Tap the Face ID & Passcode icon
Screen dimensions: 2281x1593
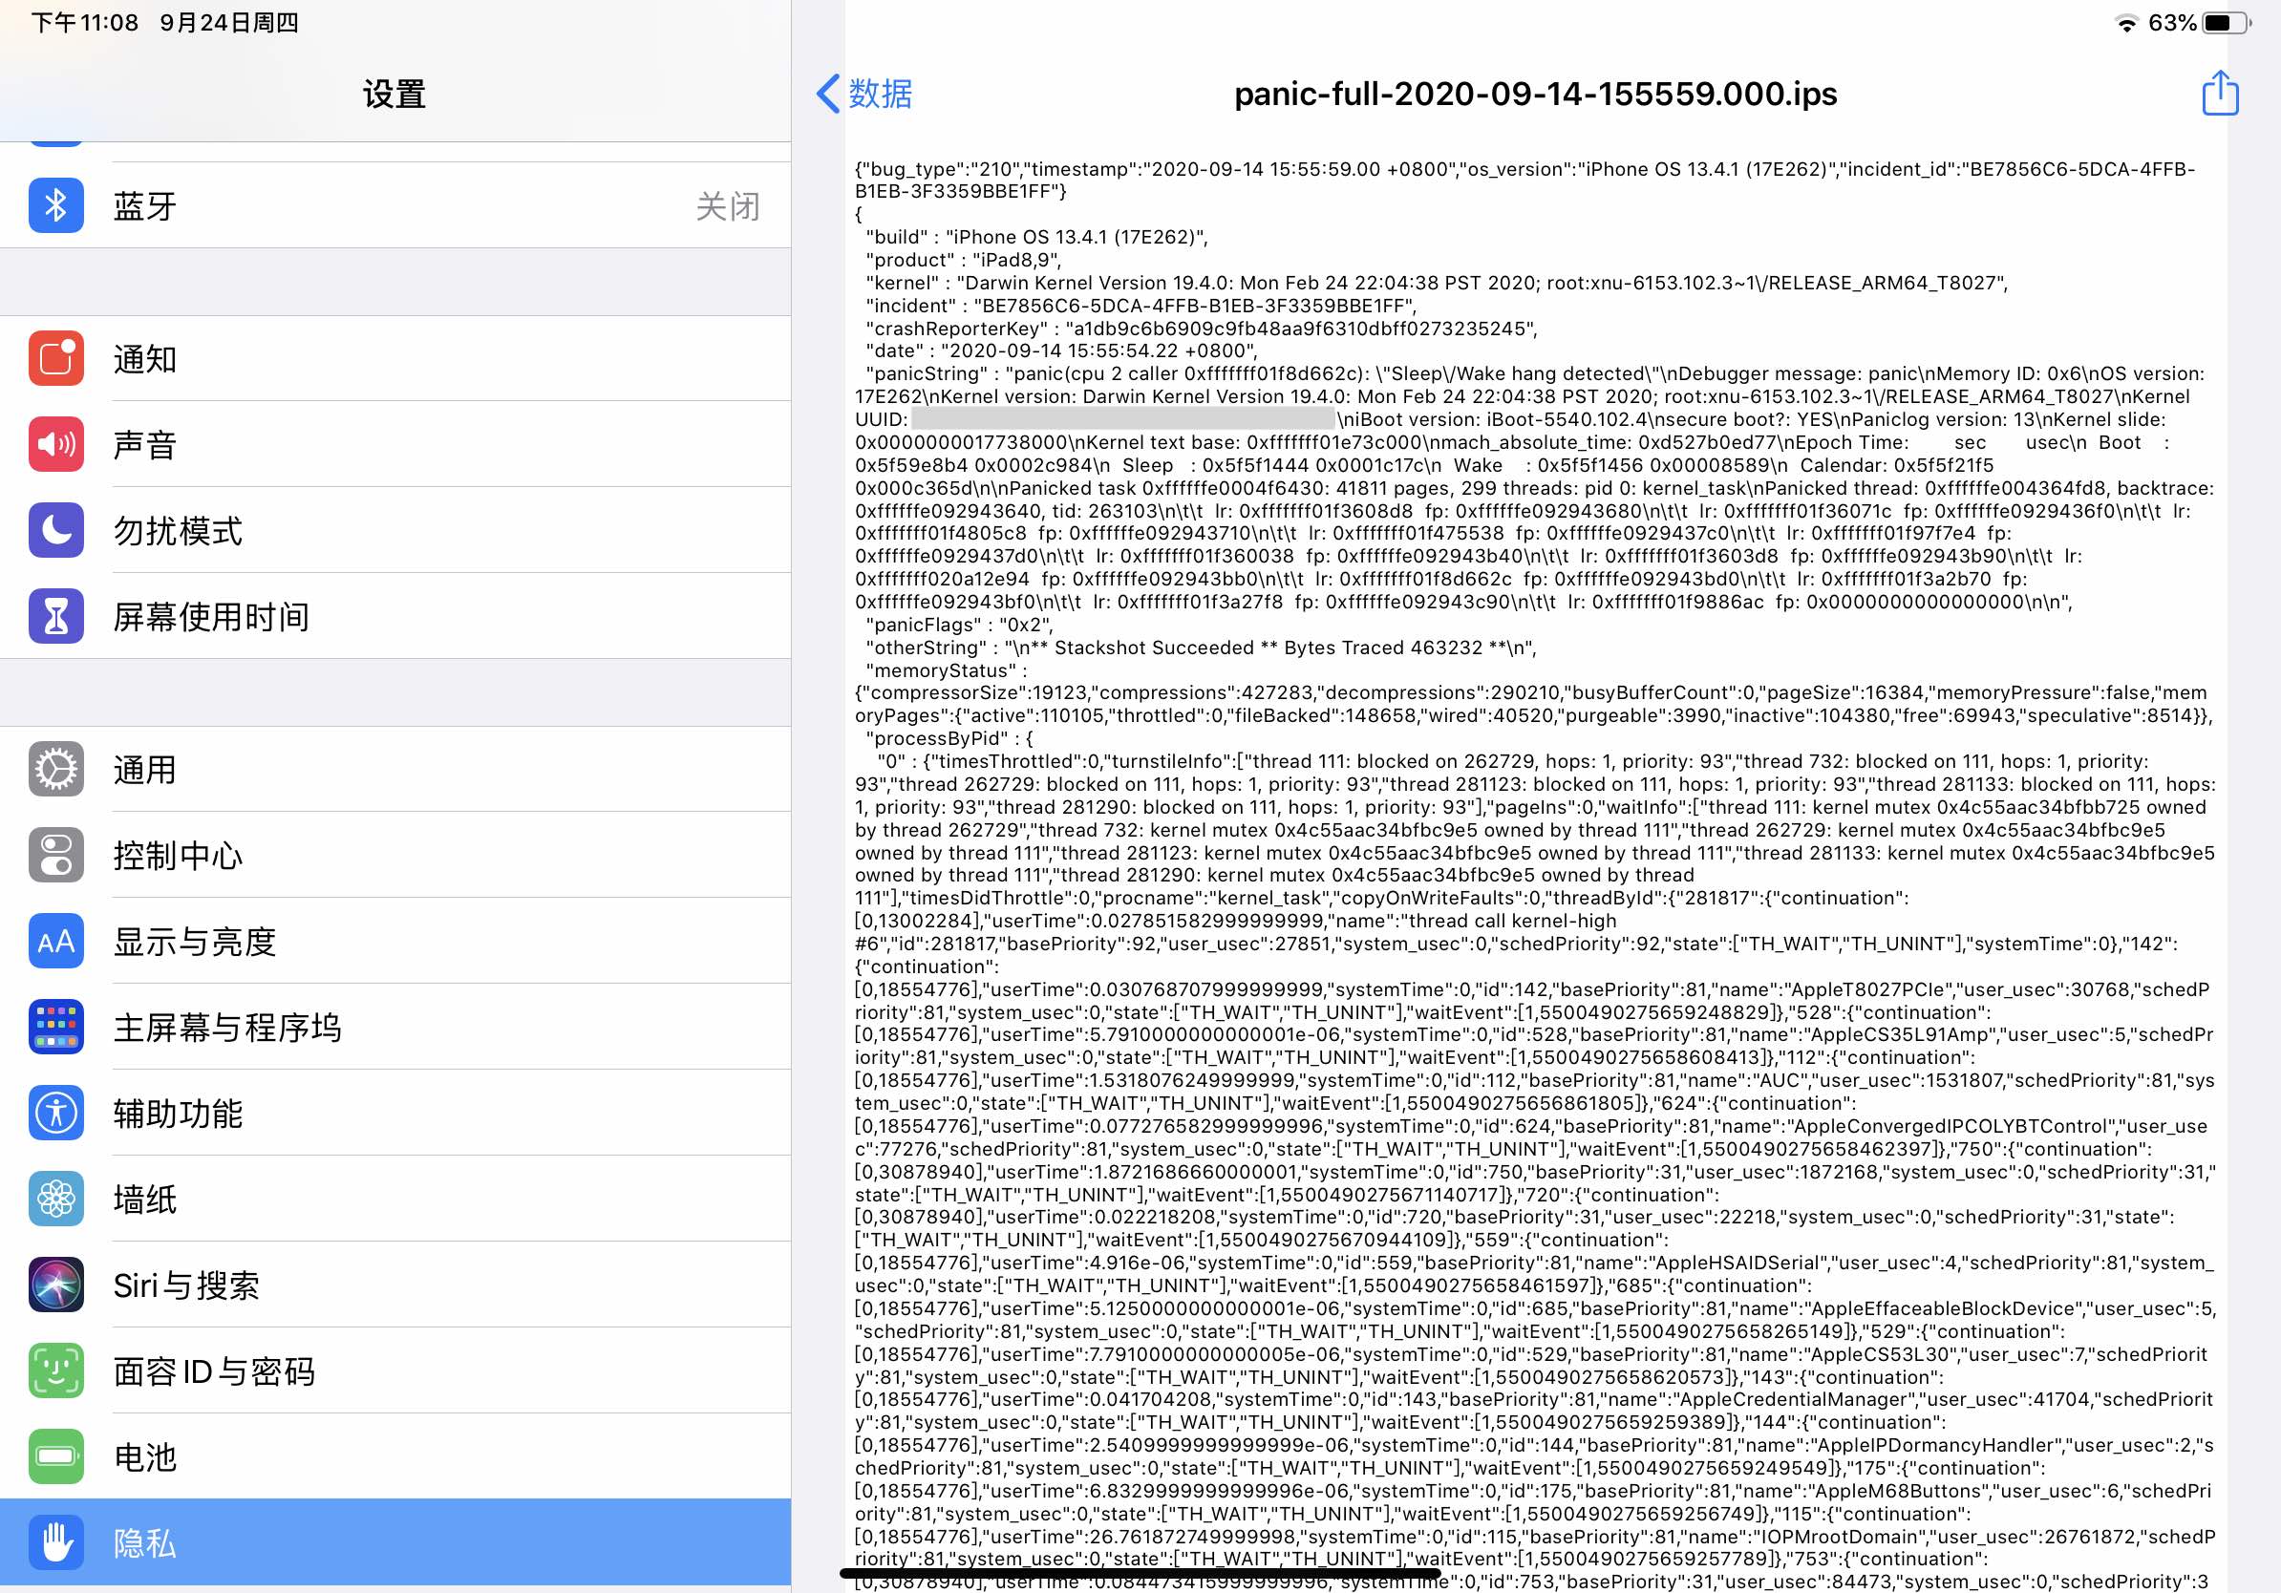coord(56,1370)
